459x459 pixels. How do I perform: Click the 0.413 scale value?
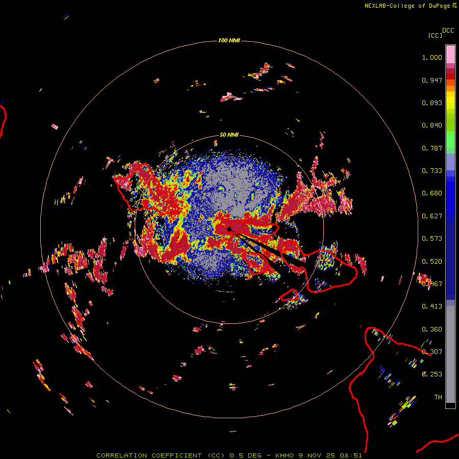pyautogui.click(x=432, y=307)
